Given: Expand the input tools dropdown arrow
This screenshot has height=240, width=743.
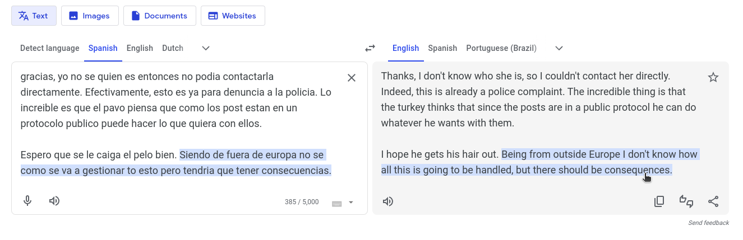Looking at the screenshot, I should [x=351, y=203].
